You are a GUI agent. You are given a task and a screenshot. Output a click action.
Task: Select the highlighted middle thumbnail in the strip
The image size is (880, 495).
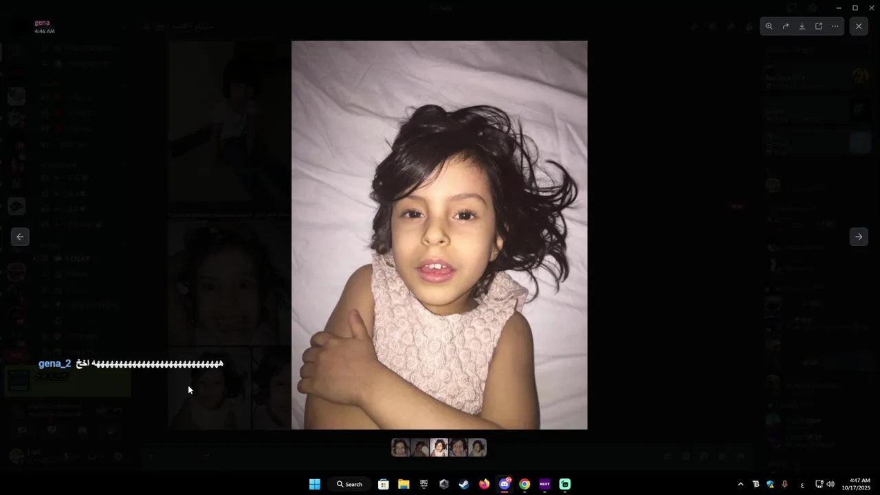point(439,448)
